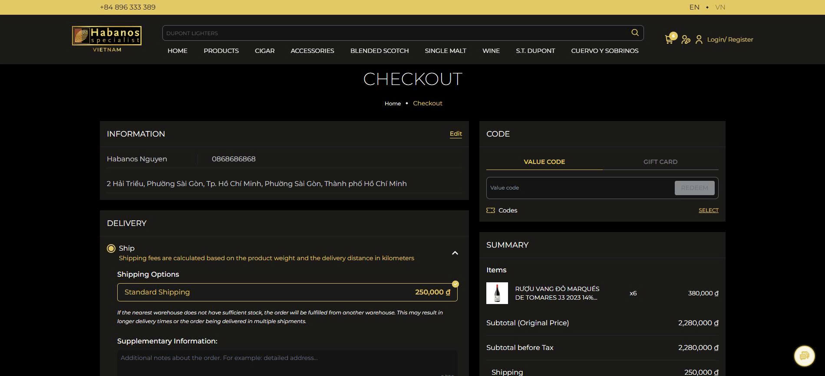Switch to the GIFT CARD tab

pyautogui.click(x=660, y=162)
